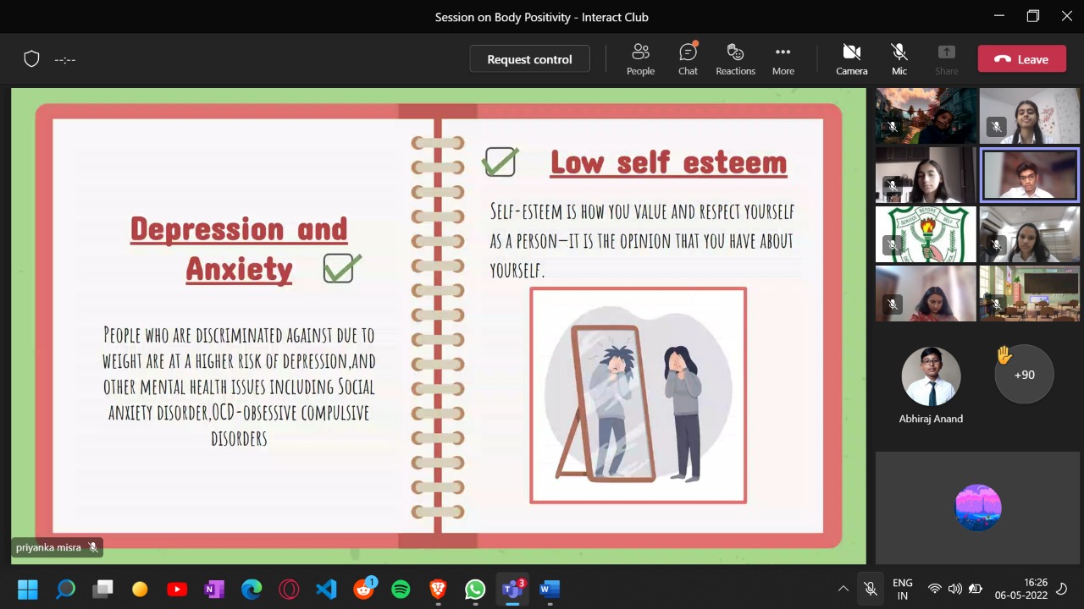The height and width of the screenshot is (609, 1084).
Task: Open the Chat panel
Action: (x=688, y=59)
